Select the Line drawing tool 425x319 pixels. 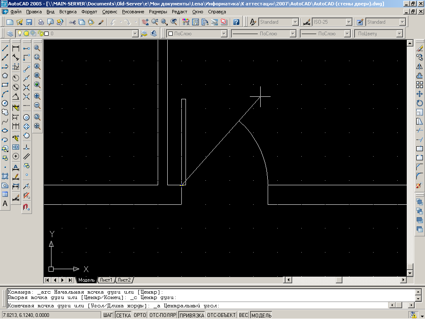pyautogui.click(x=5, y=48)
